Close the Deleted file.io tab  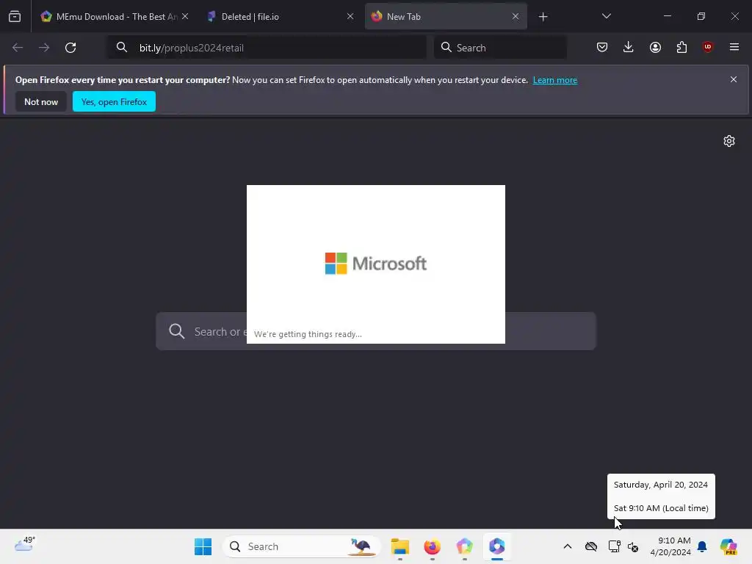point(350,16)
